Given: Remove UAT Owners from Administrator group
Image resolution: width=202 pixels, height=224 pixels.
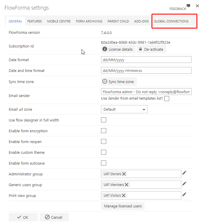Looking at the screenshot, I should (124, 174).
